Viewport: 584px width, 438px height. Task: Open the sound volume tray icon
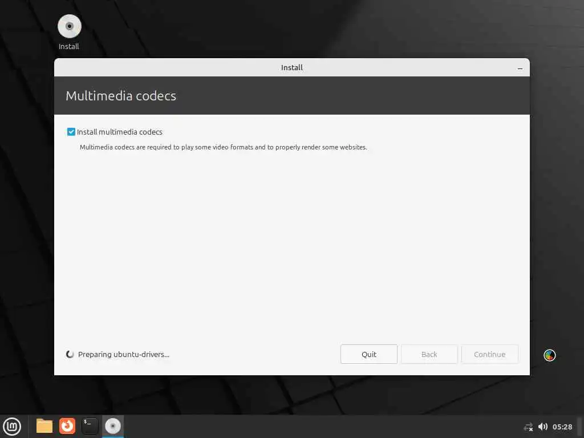[543, 427]
